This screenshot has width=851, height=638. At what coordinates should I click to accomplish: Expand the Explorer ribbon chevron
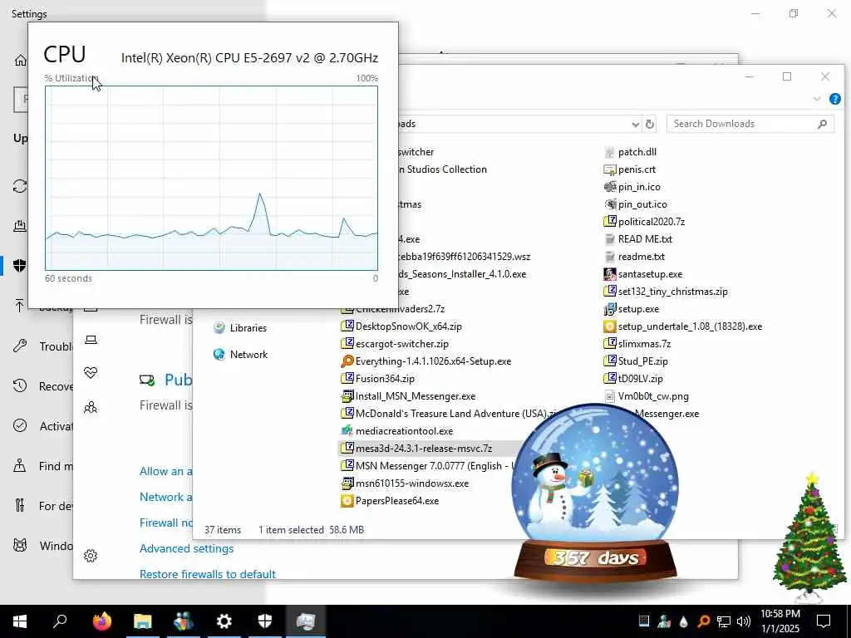click(817, 99)
